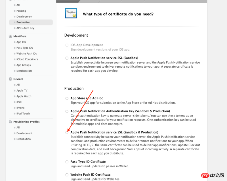Open APNs Auth Key sidebar item
This screenshot has width=227, height=181.
25,28
